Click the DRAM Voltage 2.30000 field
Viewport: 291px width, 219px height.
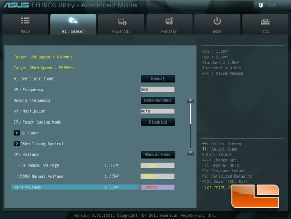(157, 187)
